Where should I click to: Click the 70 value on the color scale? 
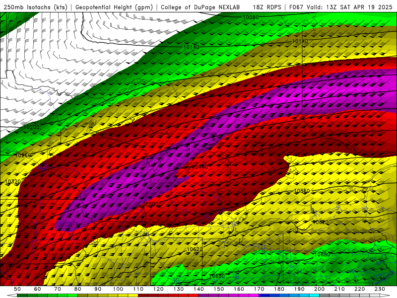pos(58,289)
